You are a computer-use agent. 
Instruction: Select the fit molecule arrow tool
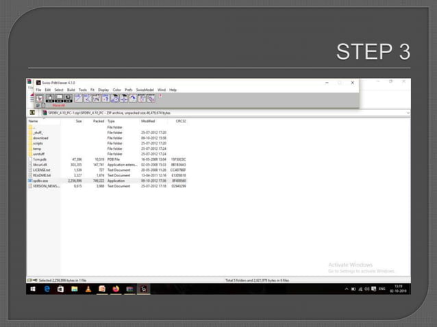[133, 98]
